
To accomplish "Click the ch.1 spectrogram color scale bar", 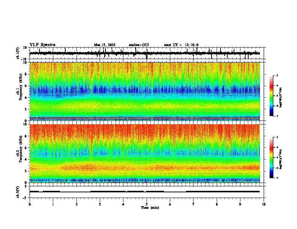I will coord(271,96).
